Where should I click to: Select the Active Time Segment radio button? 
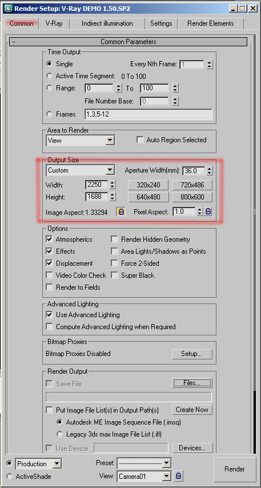49,76
